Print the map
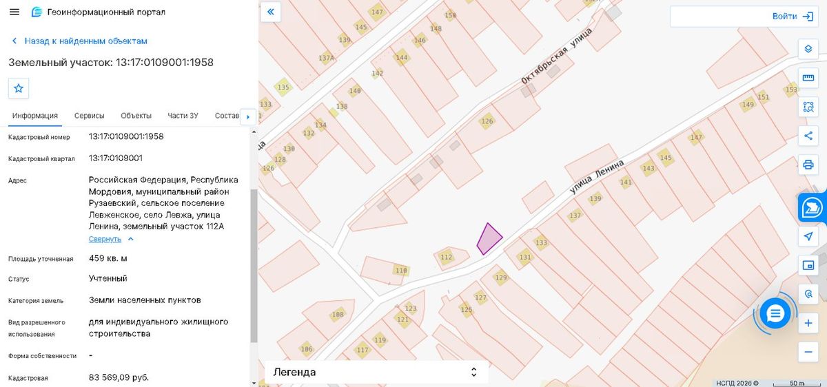The width and height of the screenshot is (827, 387). point(808,165)
